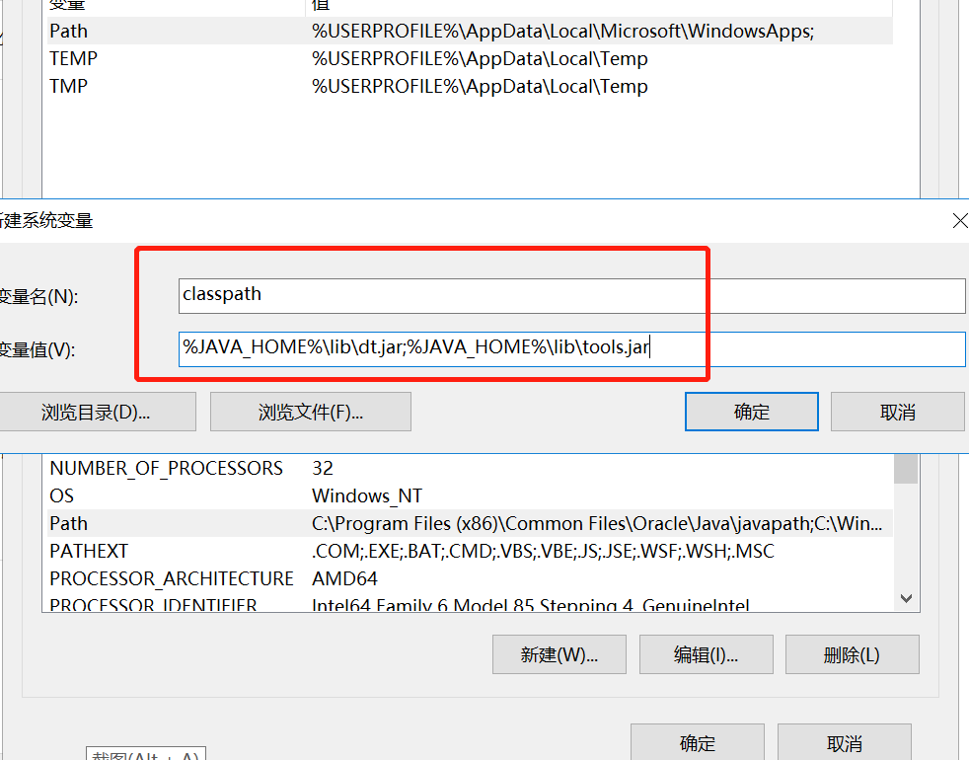This screenshot has width=969, height=760.
Task: Click the value %USERPROFILE%\AppData\Local\Microsoft\WindowsApps;
Action: (x=563, y=31)
